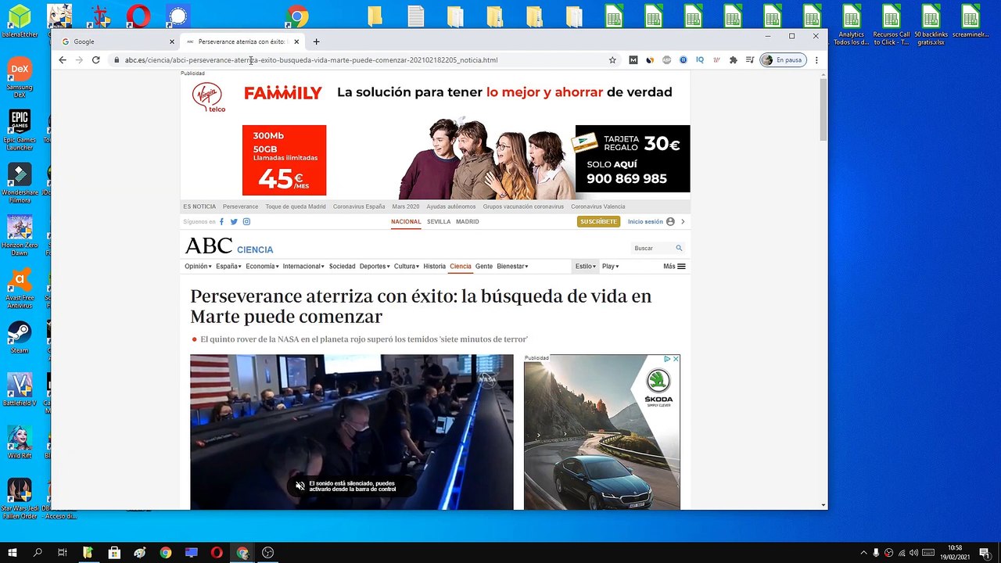The height and width of the screenshot is (563, 1001).
Task: Expand the Opinión menu
Action: pos(198,267)
